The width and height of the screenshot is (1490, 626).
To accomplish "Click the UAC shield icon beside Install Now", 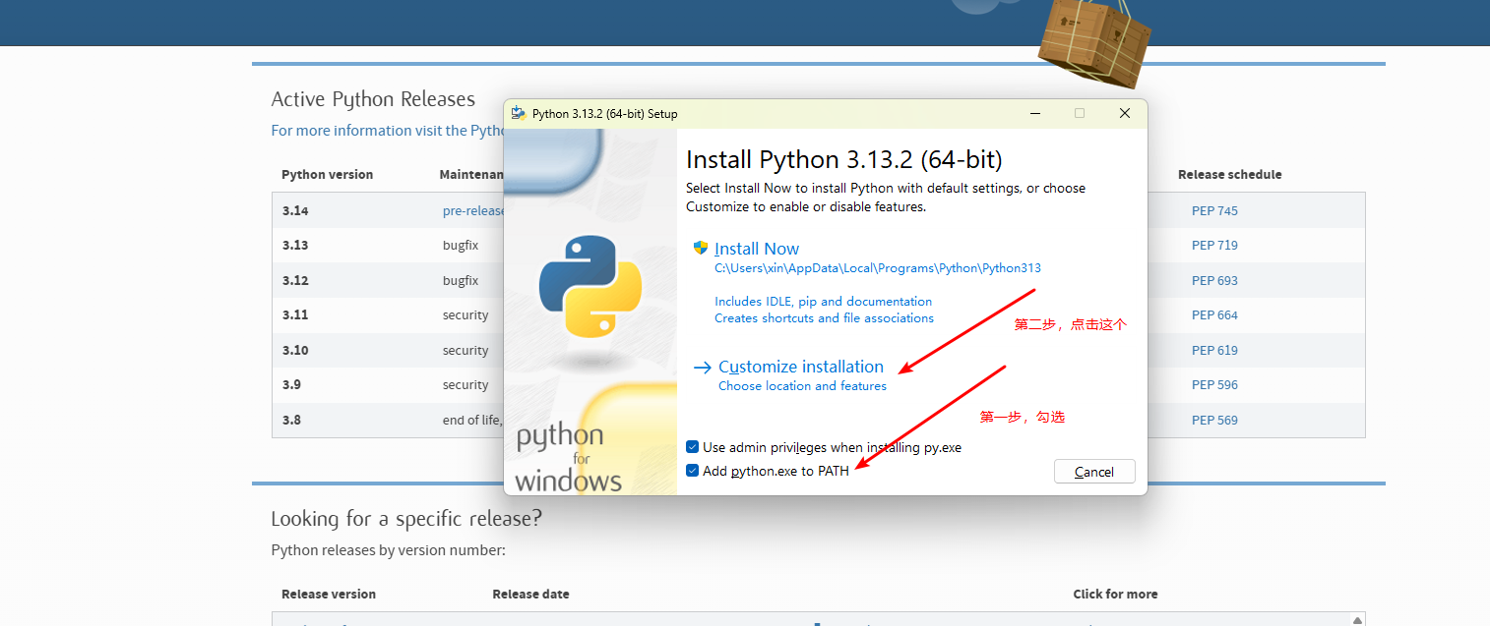I will tap(701, 249).
